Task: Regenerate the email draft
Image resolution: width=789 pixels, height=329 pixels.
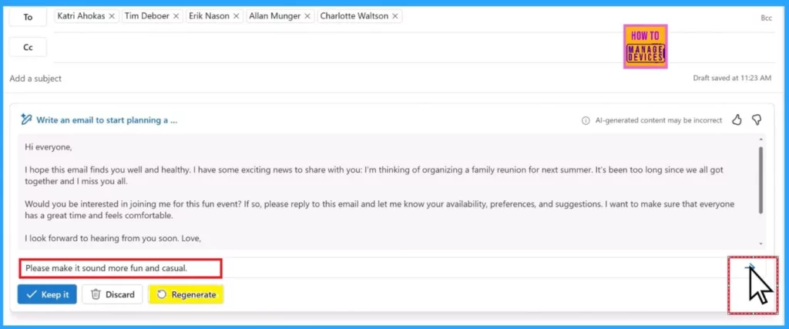Action: click(186, 294)
